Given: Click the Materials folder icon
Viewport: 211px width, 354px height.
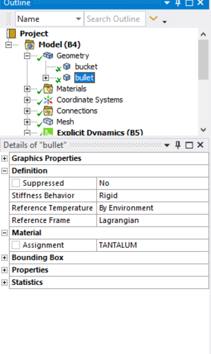Looking at the screenshot, I should (x=48, y=89).
